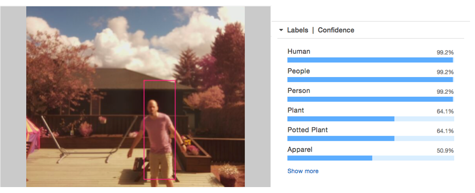Click the People confidence bar
The height and width of the screenshot is (193, 475).
(370, 79)
